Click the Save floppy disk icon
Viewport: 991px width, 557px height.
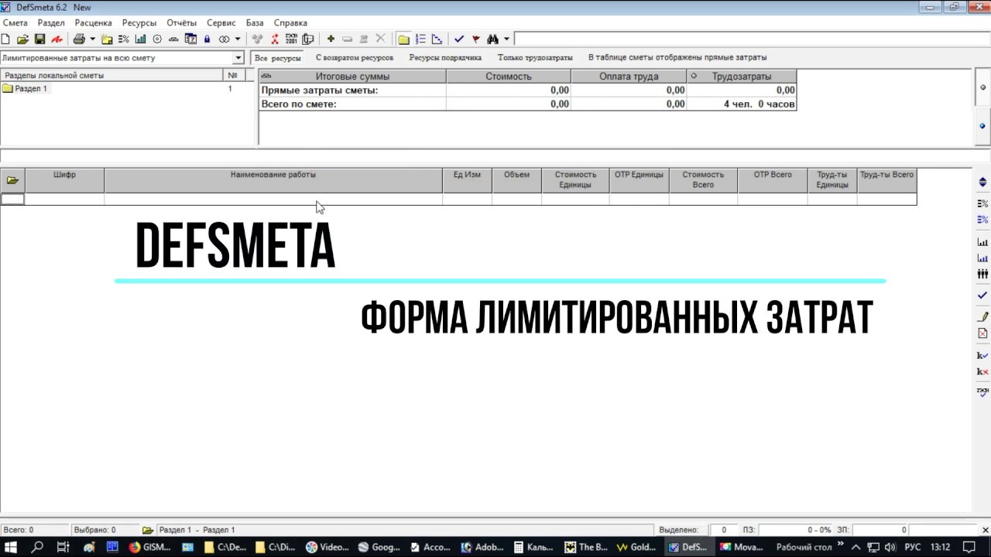point(39,39)
